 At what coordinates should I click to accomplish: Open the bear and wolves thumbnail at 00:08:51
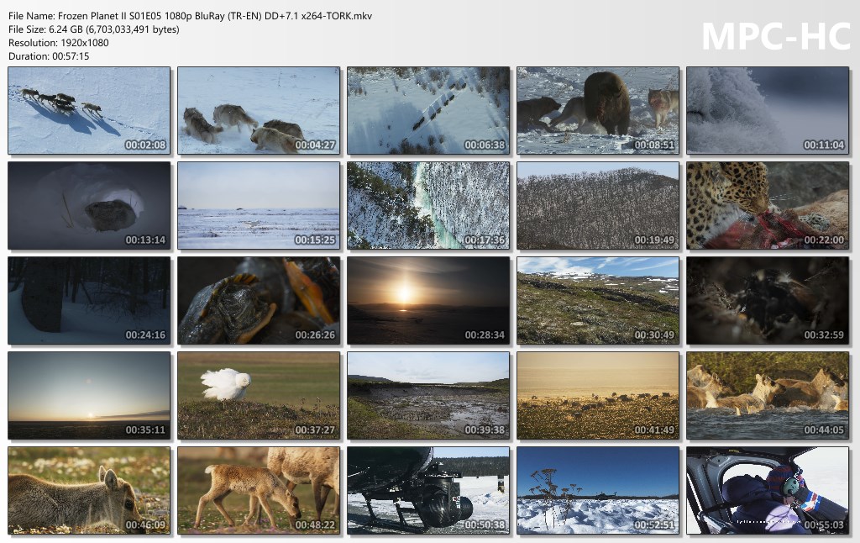pos(598,110)
